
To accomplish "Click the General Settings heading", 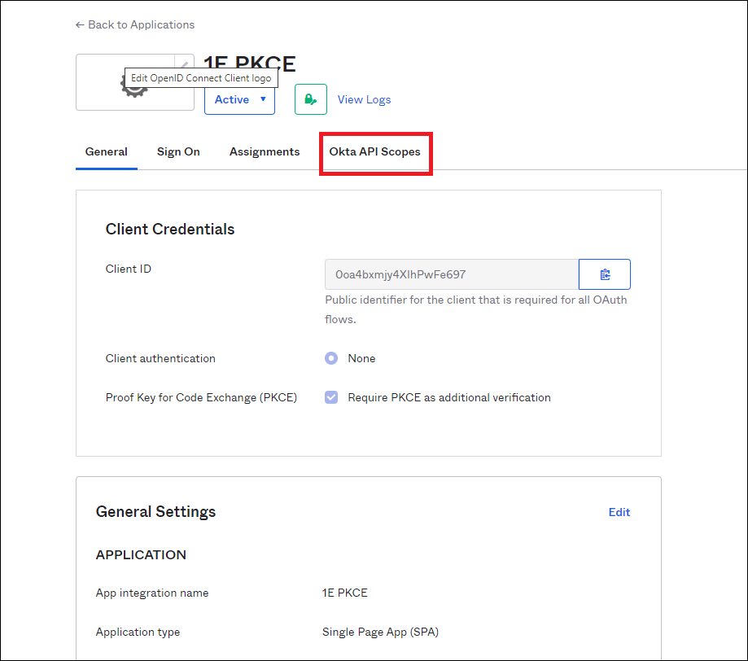I will click(x=155, y=512).
